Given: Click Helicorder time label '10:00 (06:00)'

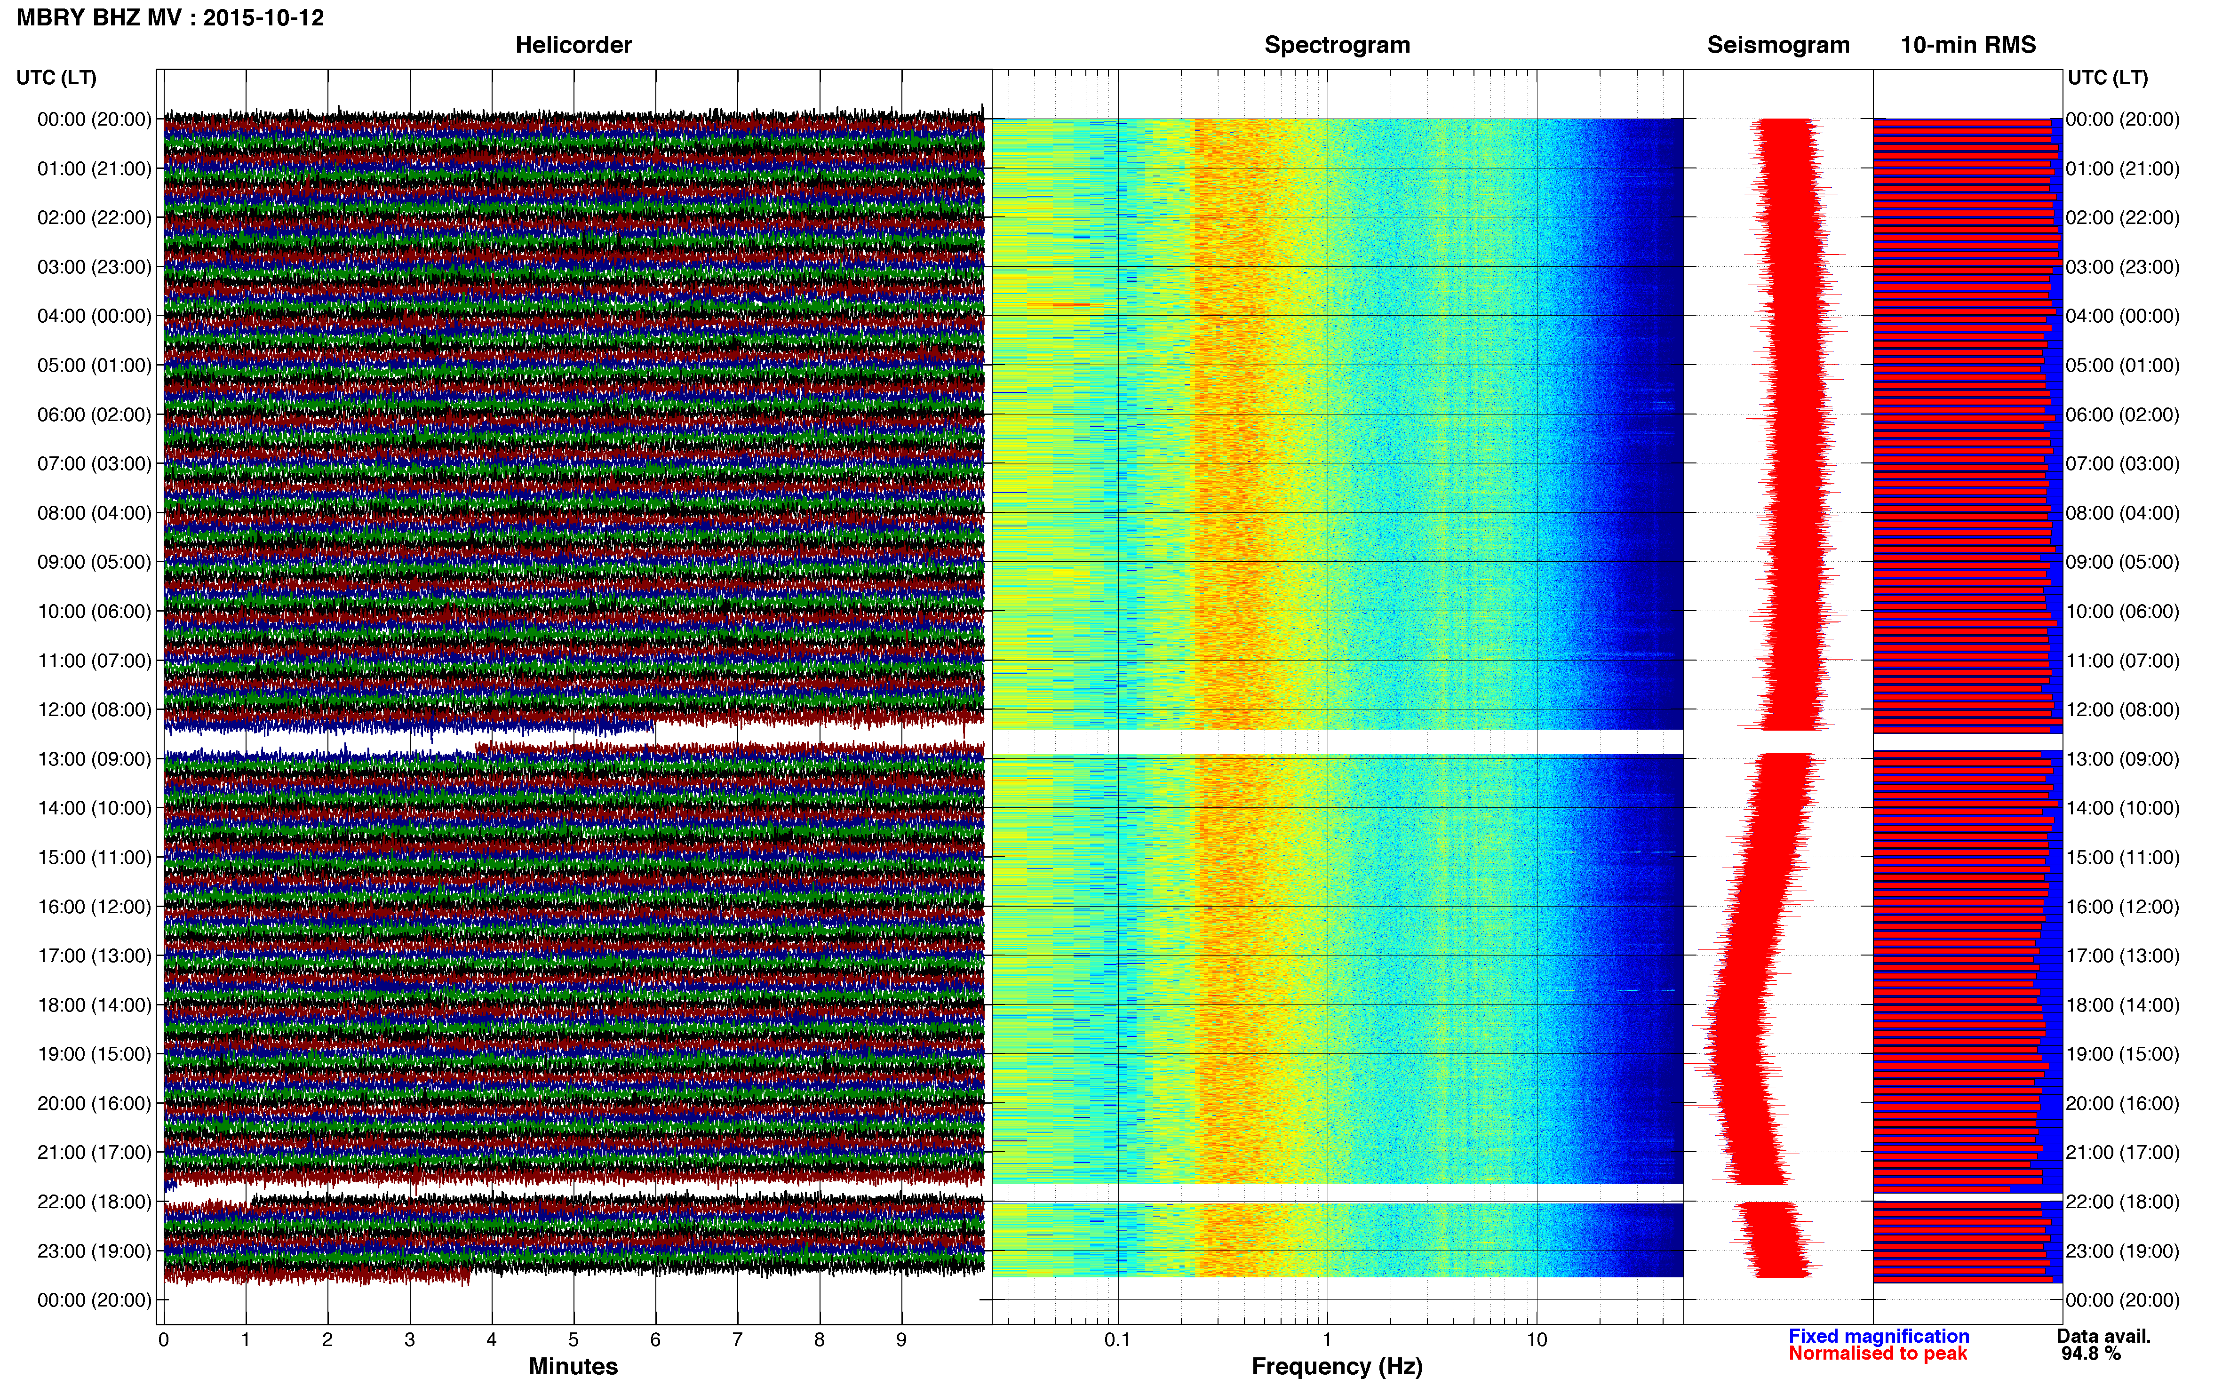Looking at the screenshot, I should point(94,611).
